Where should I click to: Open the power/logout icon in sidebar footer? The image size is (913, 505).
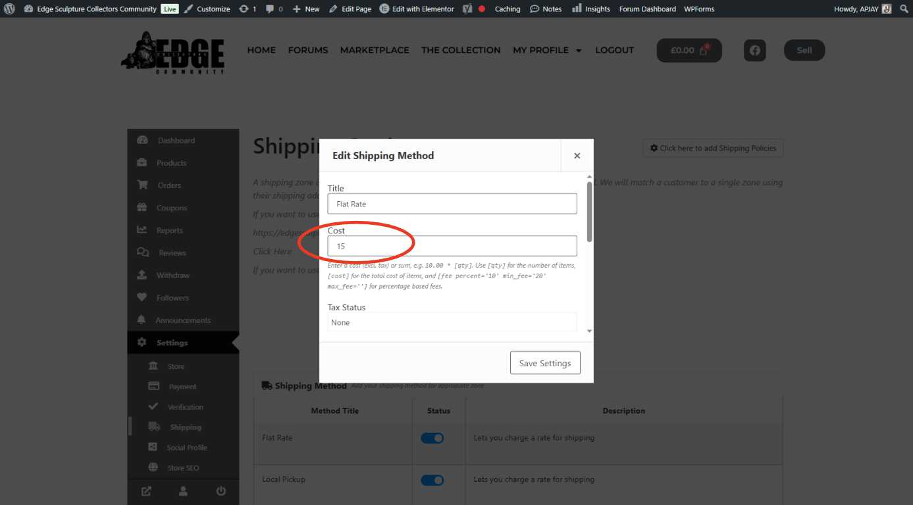[x=221, y=491]
